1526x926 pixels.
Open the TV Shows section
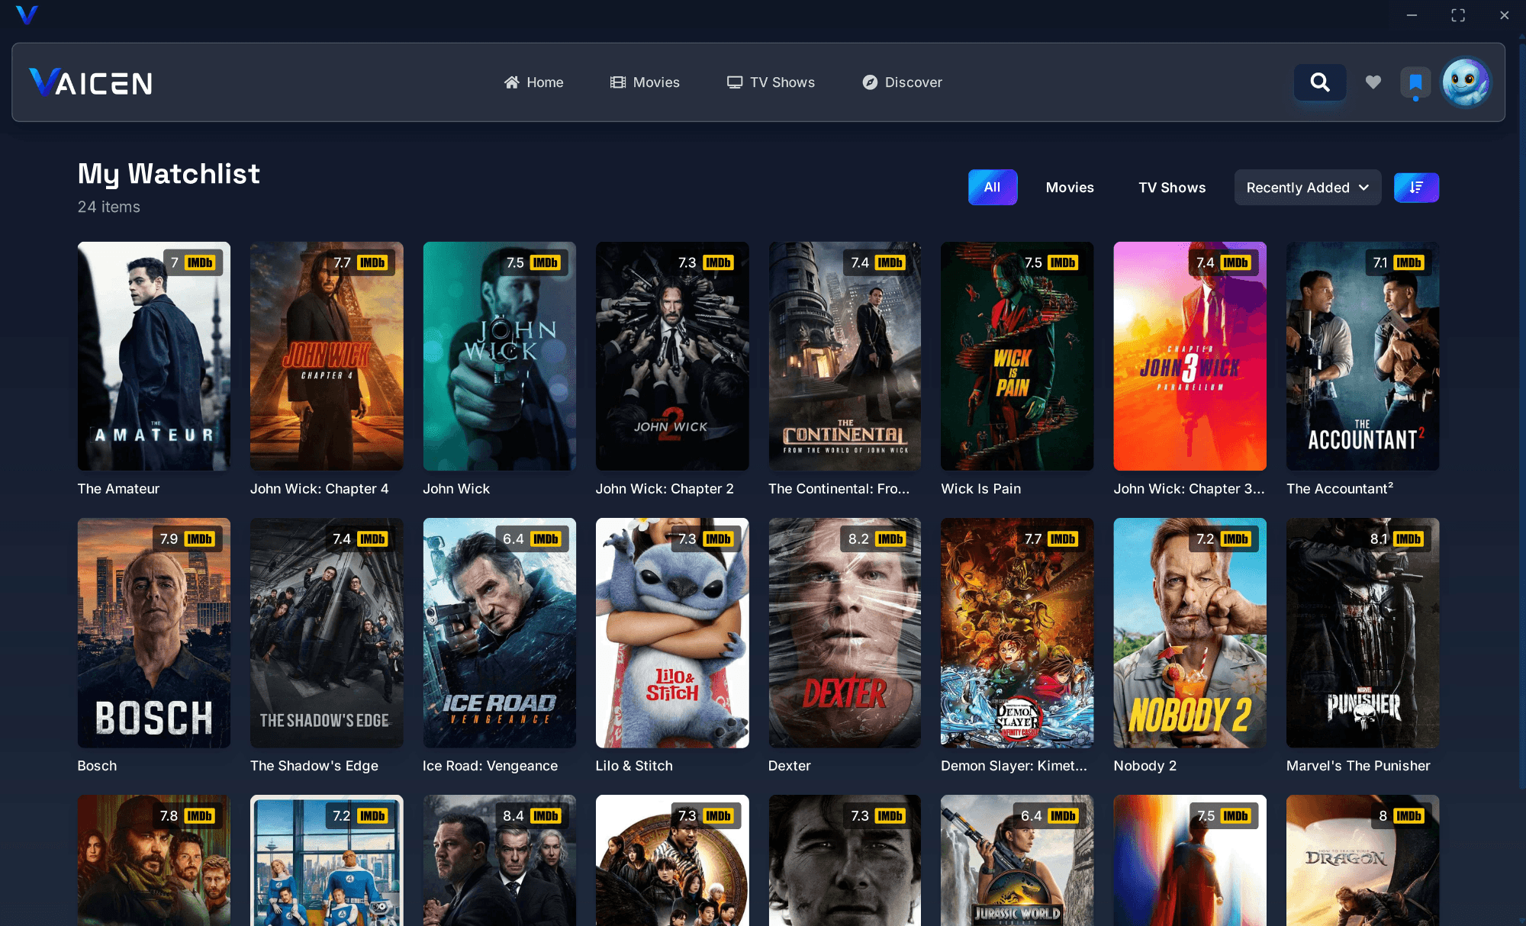pos(771,82)
